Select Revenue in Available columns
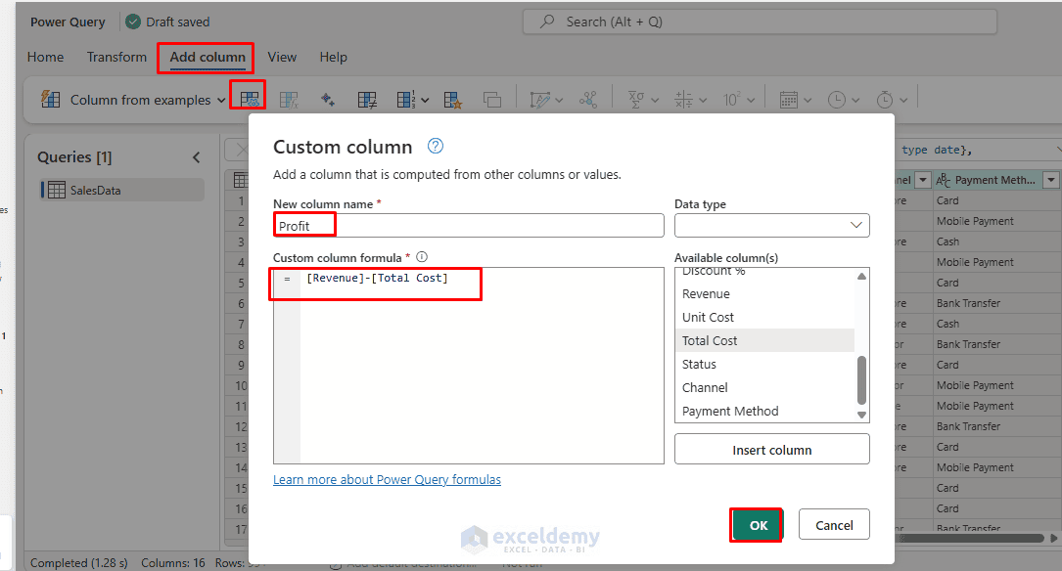The width and height of the screenshot is (1062, 571). pos(765,293)
